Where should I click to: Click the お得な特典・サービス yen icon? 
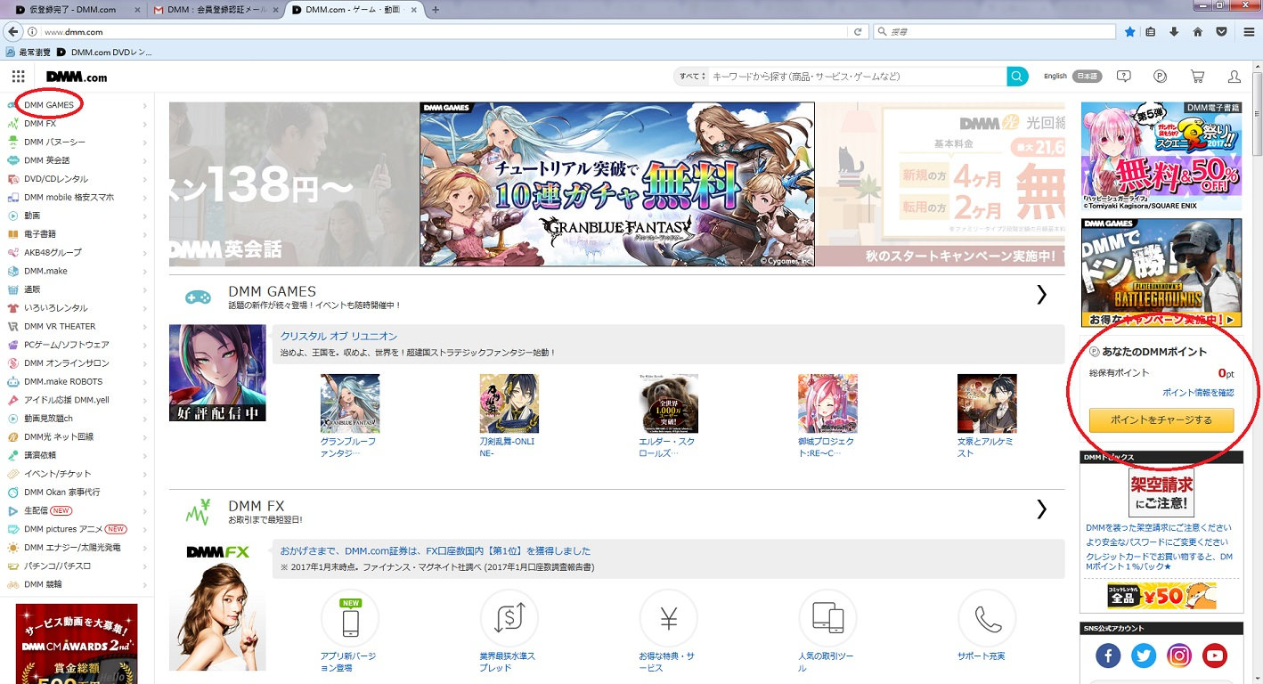pyautogui.click(x=669, y=618)
